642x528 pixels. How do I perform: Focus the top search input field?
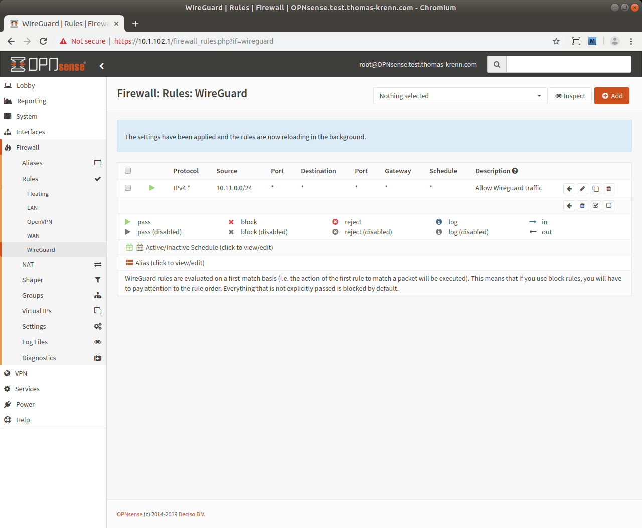tap(568, 64)
